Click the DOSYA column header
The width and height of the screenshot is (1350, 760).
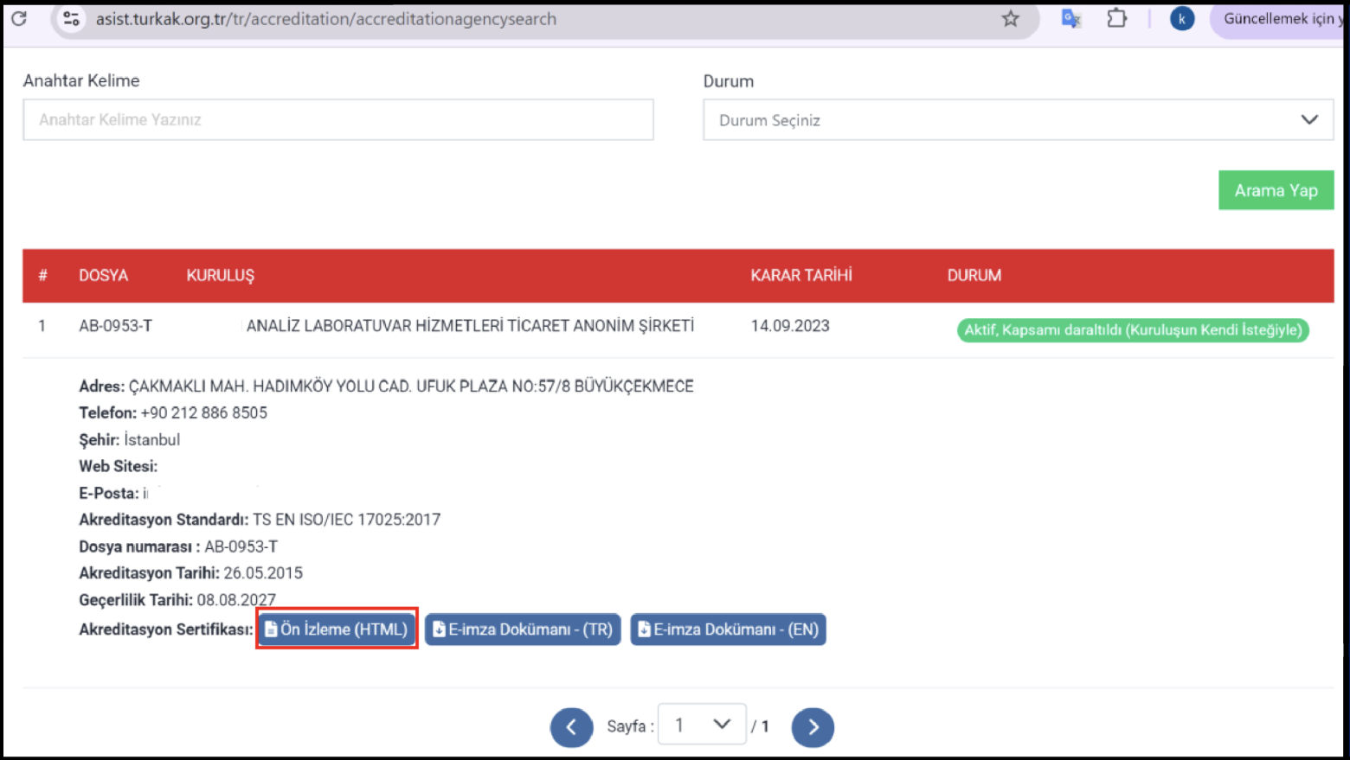104,275
